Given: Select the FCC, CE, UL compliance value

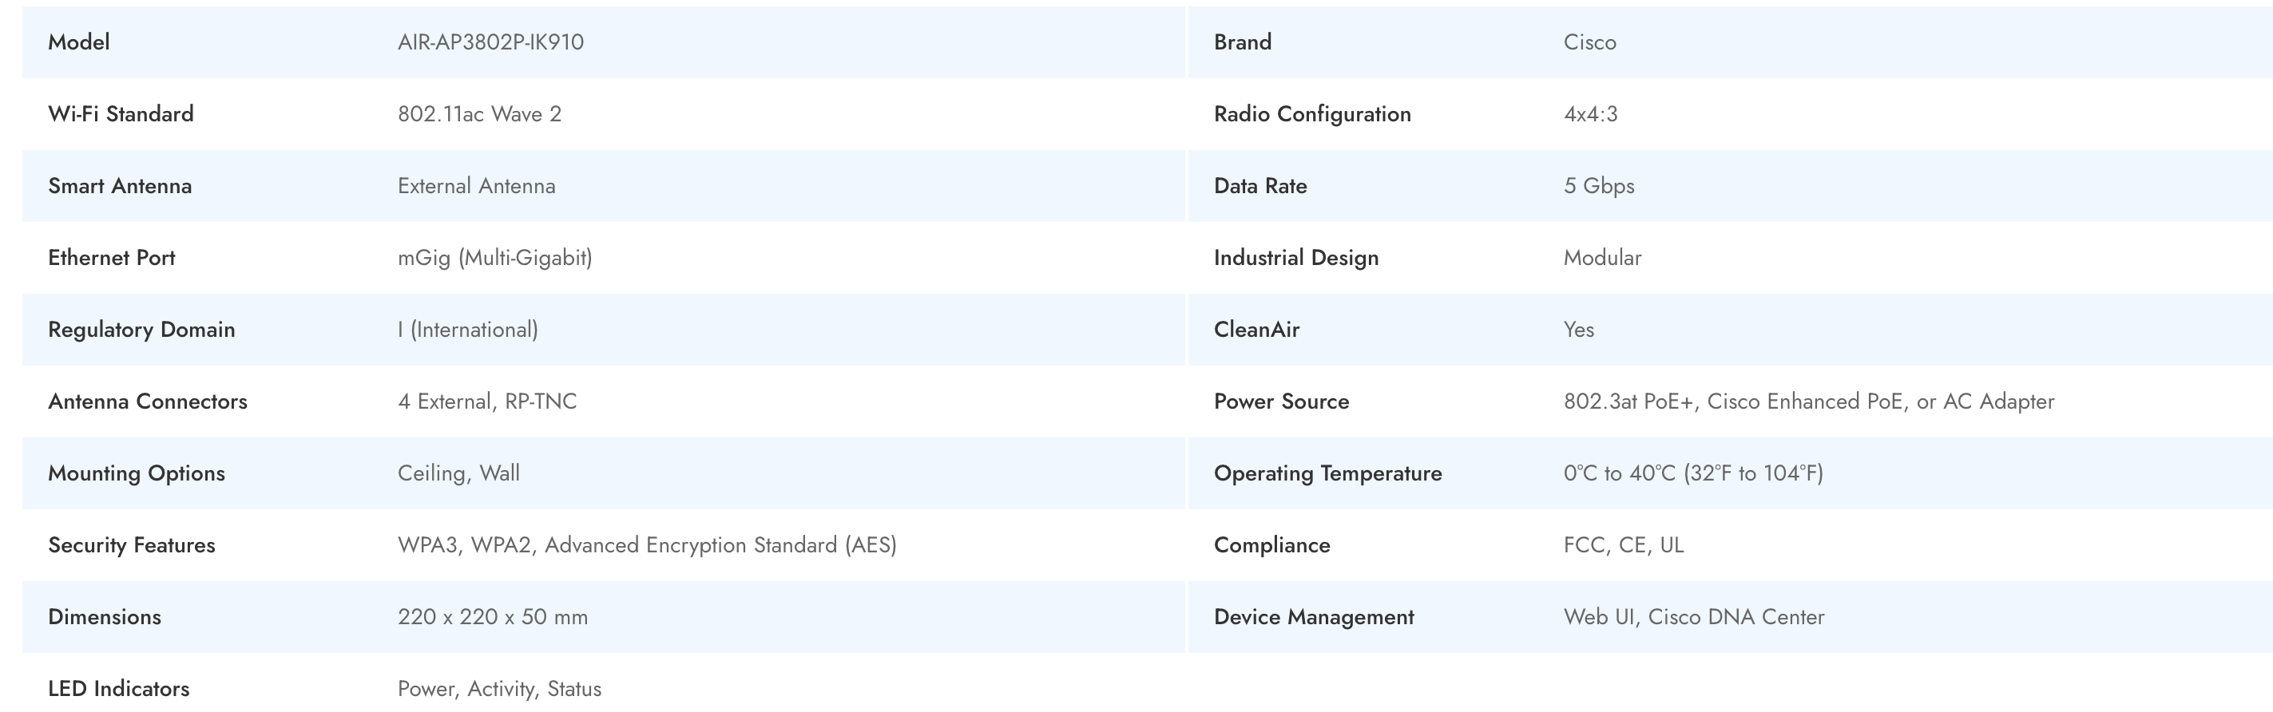Looking at the screenshot, I should 1623,545.
